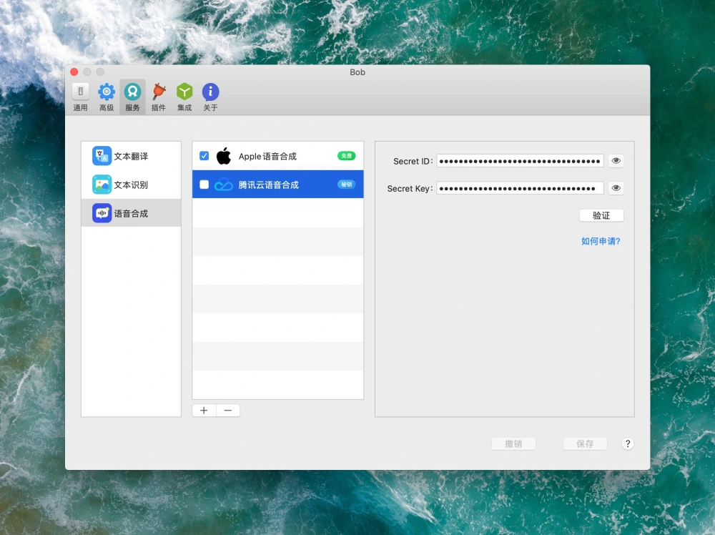Select 语音合成 in the sidebar
The height and width of the screenshot is (535, 715).
(x=132, y=213)
